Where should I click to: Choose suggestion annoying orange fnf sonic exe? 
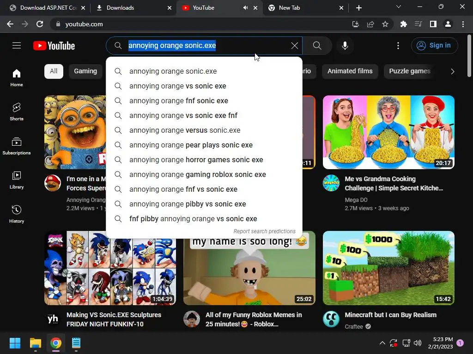pyautogui.click(x=204, y=101)
